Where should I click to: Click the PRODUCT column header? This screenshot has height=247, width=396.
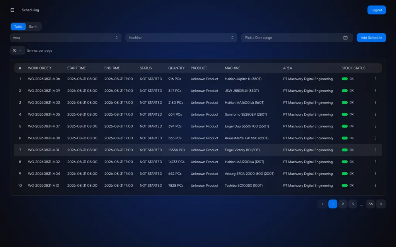199,68
